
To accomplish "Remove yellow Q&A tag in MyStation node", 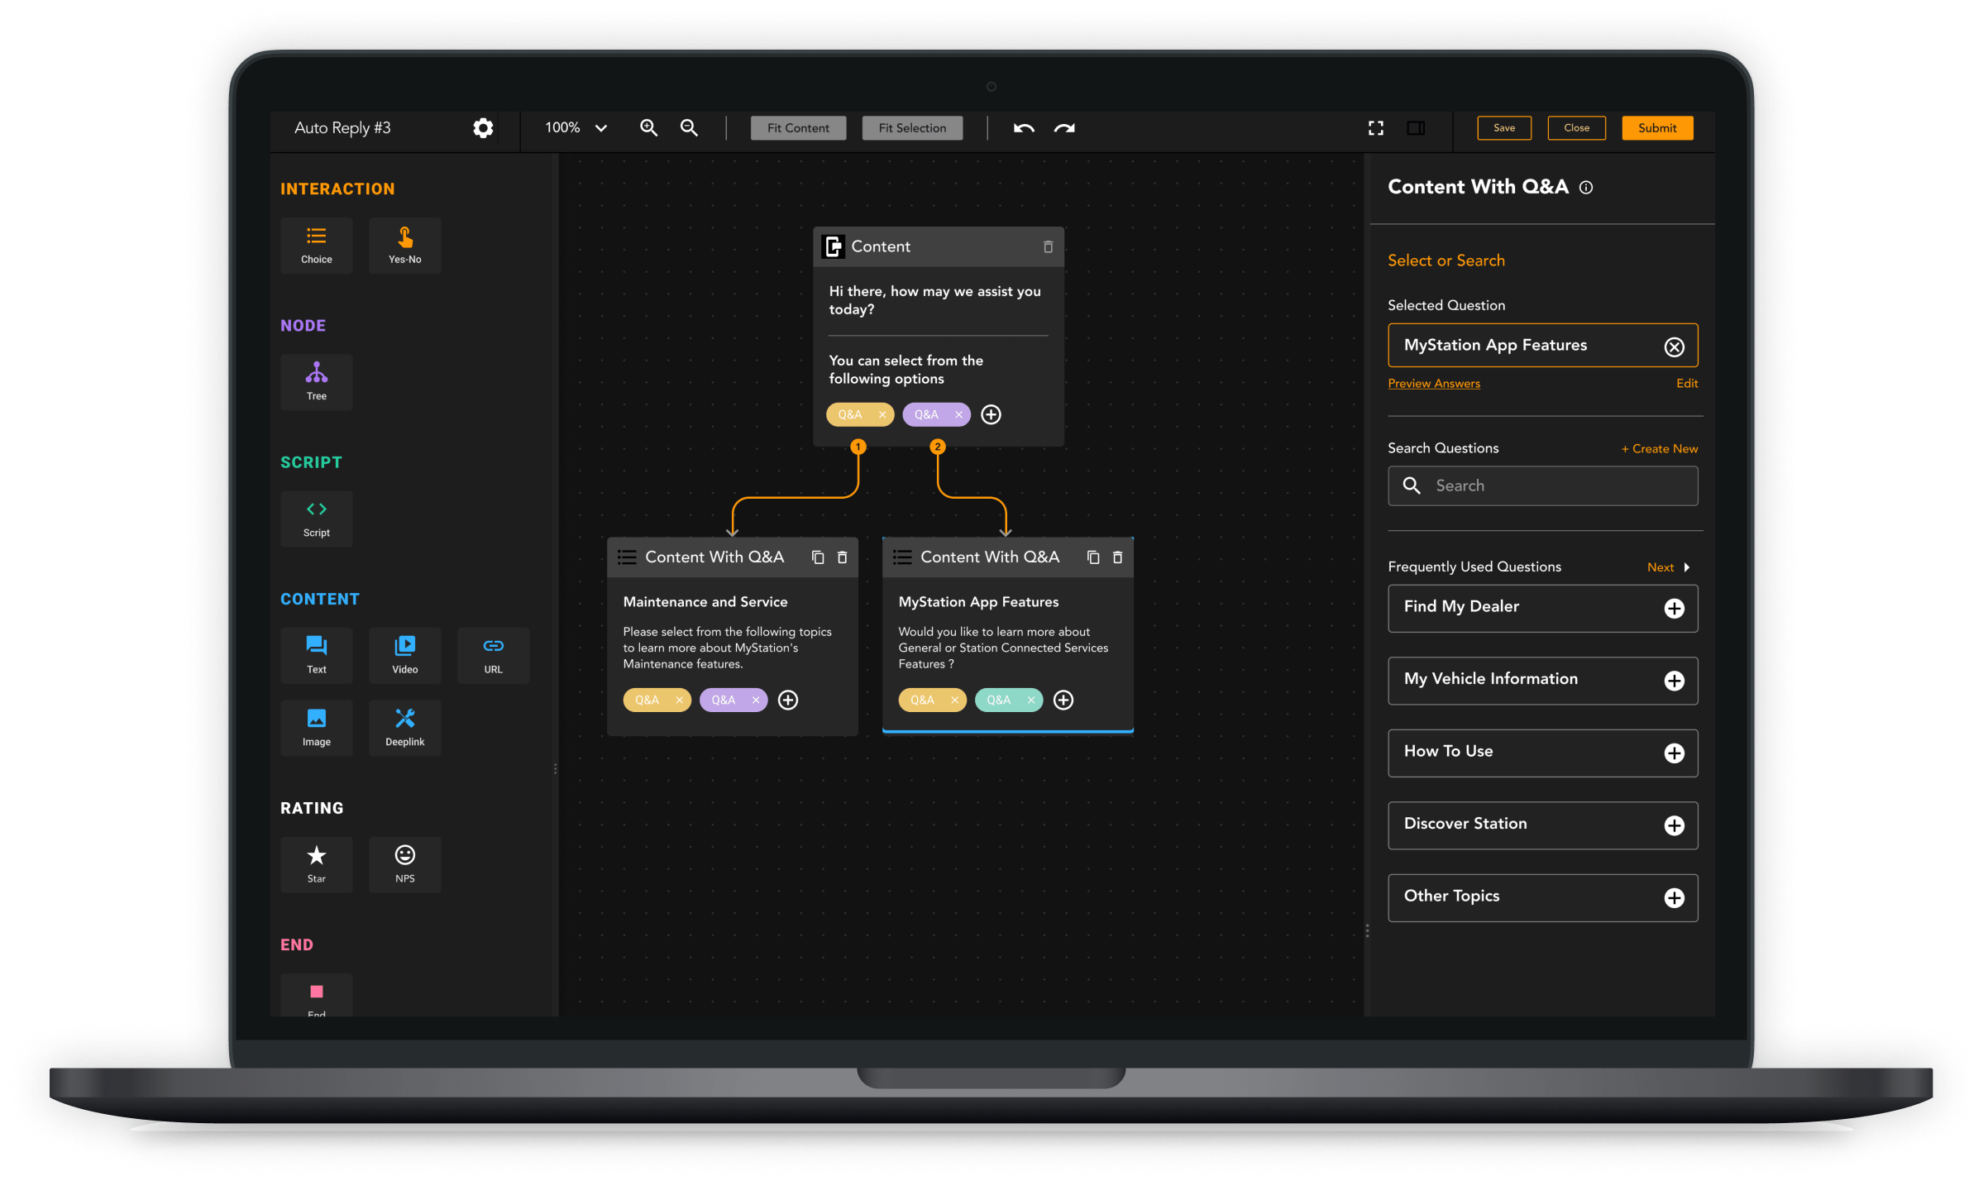I will [954, 700].
